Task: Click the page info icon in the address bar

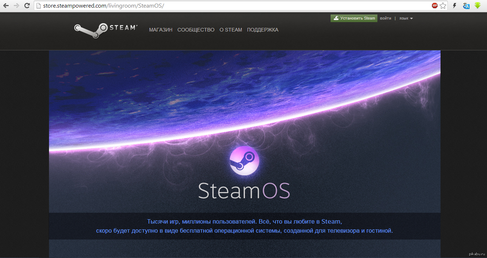Action: click(x=38, y=6)
